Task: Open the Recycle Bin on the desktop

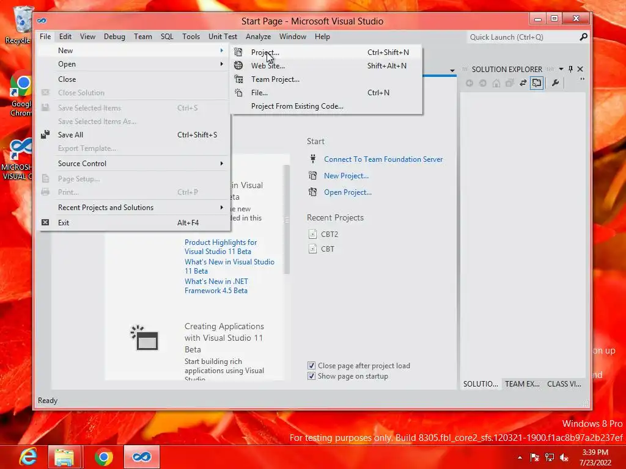Action: click(18, 24)
